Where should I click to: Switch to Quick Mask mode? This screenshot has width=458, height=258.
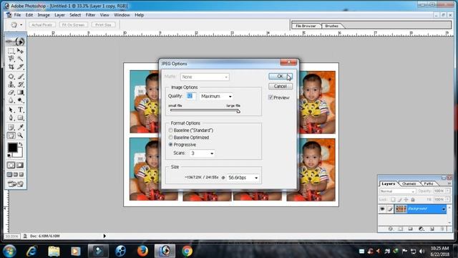pyautogui.click(x=20, y=166)
